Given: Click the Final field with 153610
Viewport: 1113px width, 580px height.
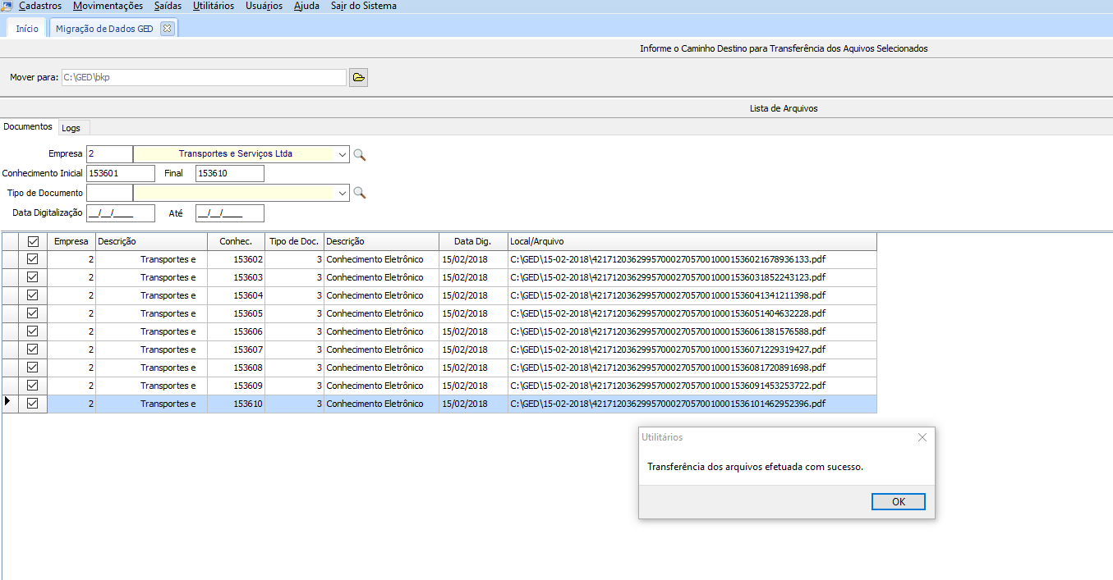Looking at the screenshot, I should [229, 173].
